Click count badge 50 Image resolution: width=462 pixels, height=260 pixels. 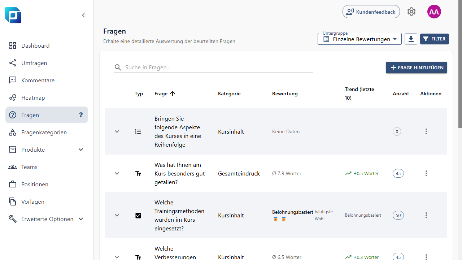pyautogui.click(x=398, y=215)
